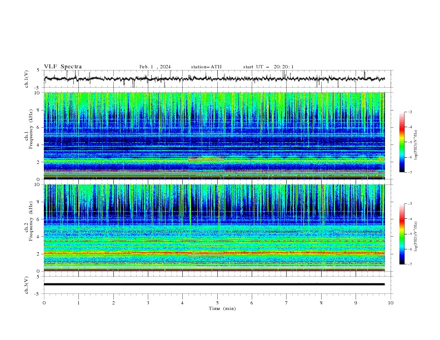
Task: Click the ch.1 "Frequency (kHz)" axis label
Action: tap(31, 129)
